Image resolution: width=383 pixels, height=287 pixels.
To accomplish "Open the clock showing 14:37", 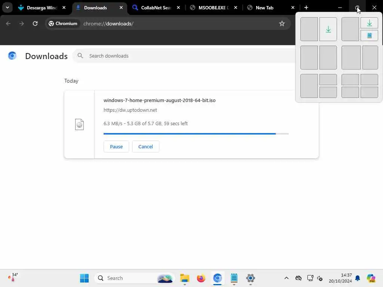I will [x=340, y=278].
